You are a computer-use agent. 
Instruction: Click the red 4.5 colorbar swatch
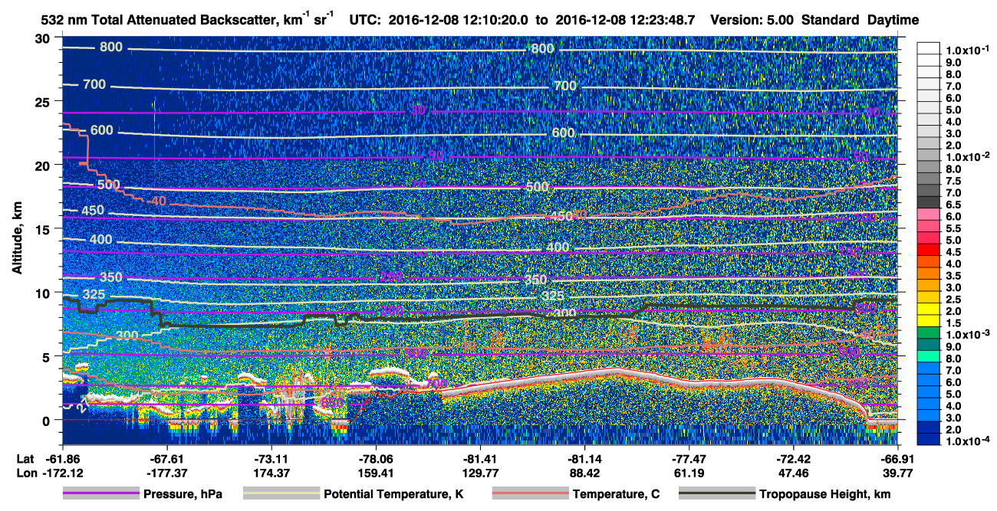pyautogui.click(x=929, y=251)
